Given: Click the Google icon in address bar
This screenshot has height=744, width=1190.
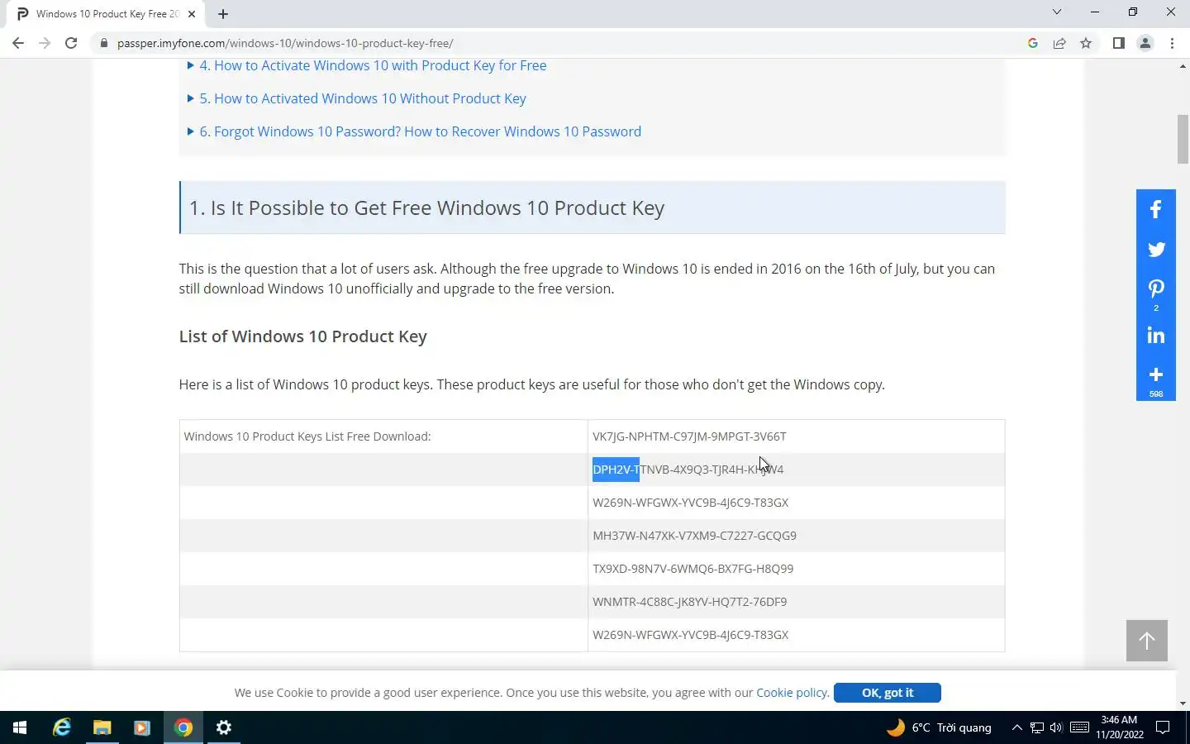Looking at the screenshot, I should pos(1032,43).
